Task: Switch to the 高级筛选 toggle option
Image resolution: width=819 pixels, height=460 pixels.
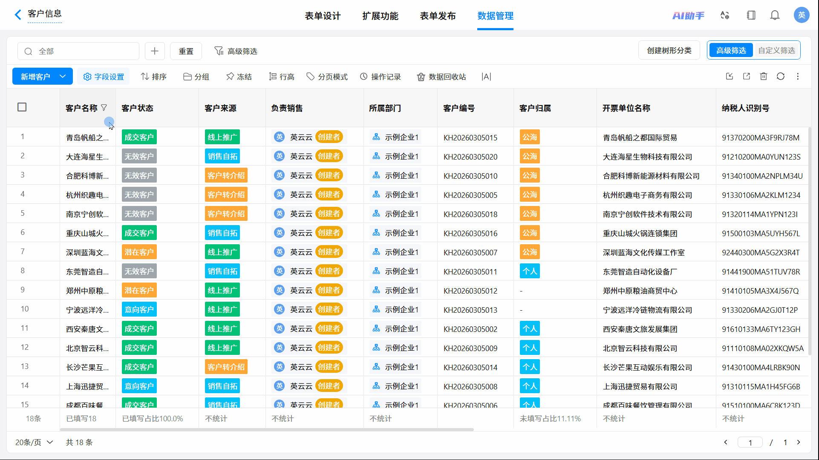Action: click(x=731, y=50)
